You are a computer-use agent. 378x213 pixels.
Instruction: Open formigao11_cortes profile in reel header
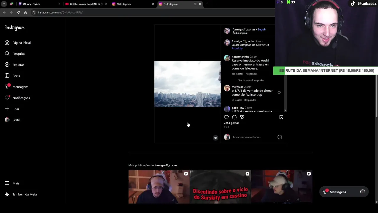pyautogui.click(x=244, y=30)
